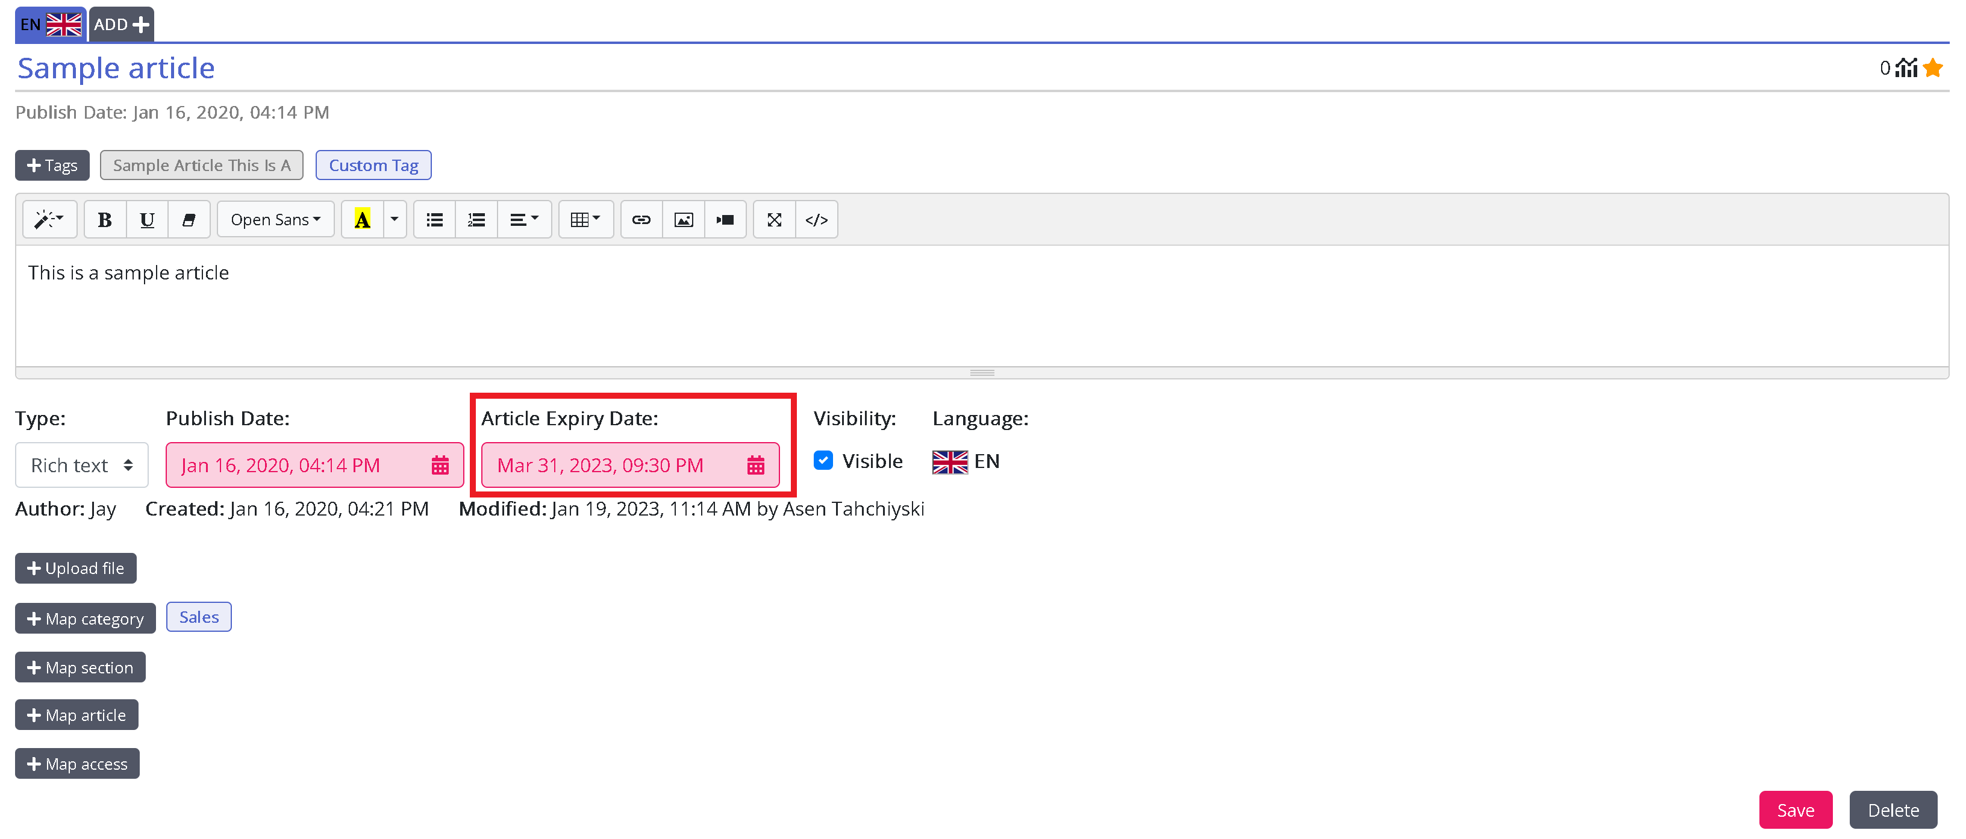Switch to HTML code view

816,220
